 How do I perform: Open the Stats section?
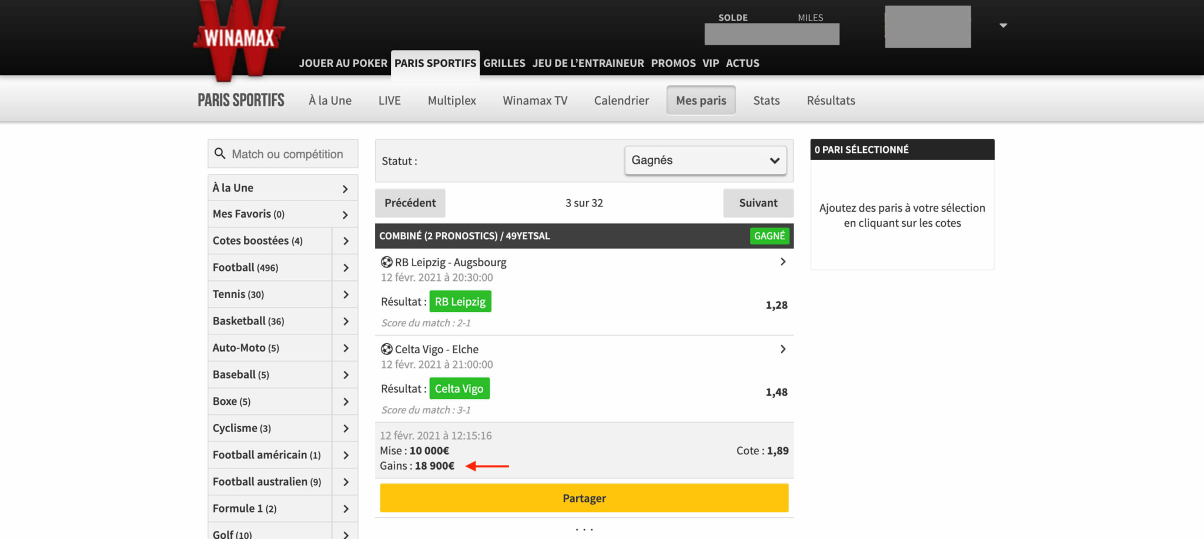pos(767,101)
